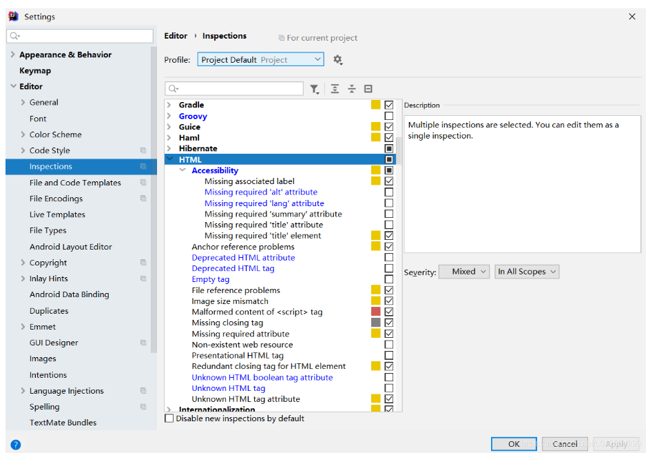
Task: Click copy icon beside Language Injections
Action: 143,391
